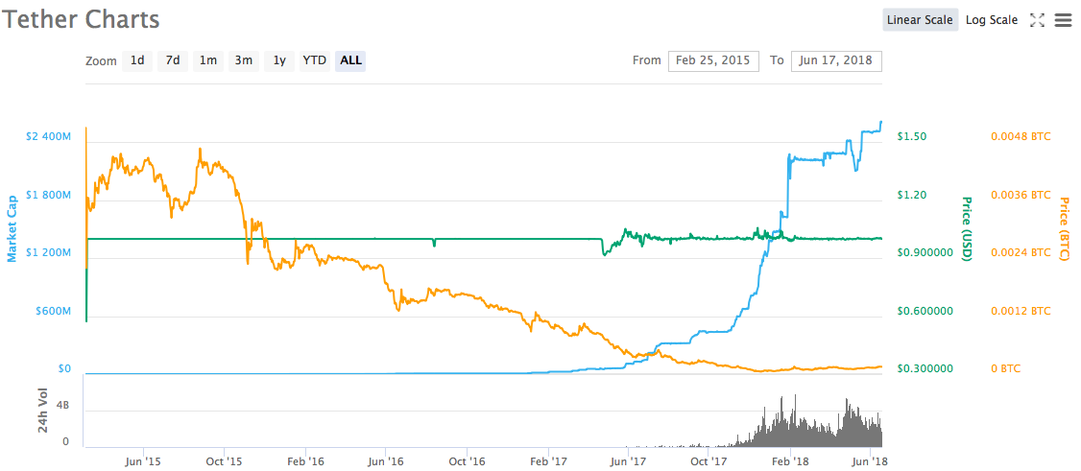Screen dimensions: 1081x471
Task: Select the ALL zoom range
Action: (x=350, y=60)
